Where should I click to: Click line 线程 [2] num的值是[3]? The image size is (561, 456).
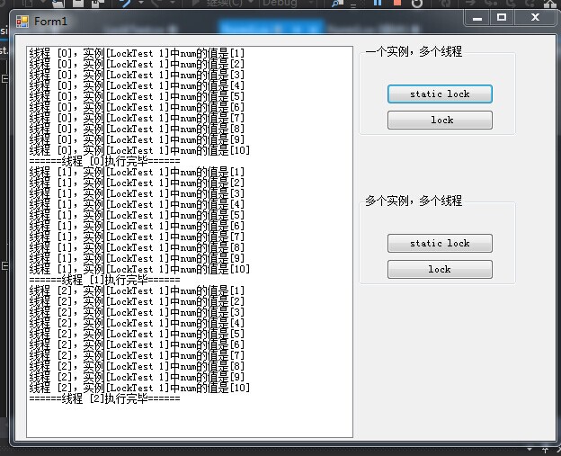[137, 312]
